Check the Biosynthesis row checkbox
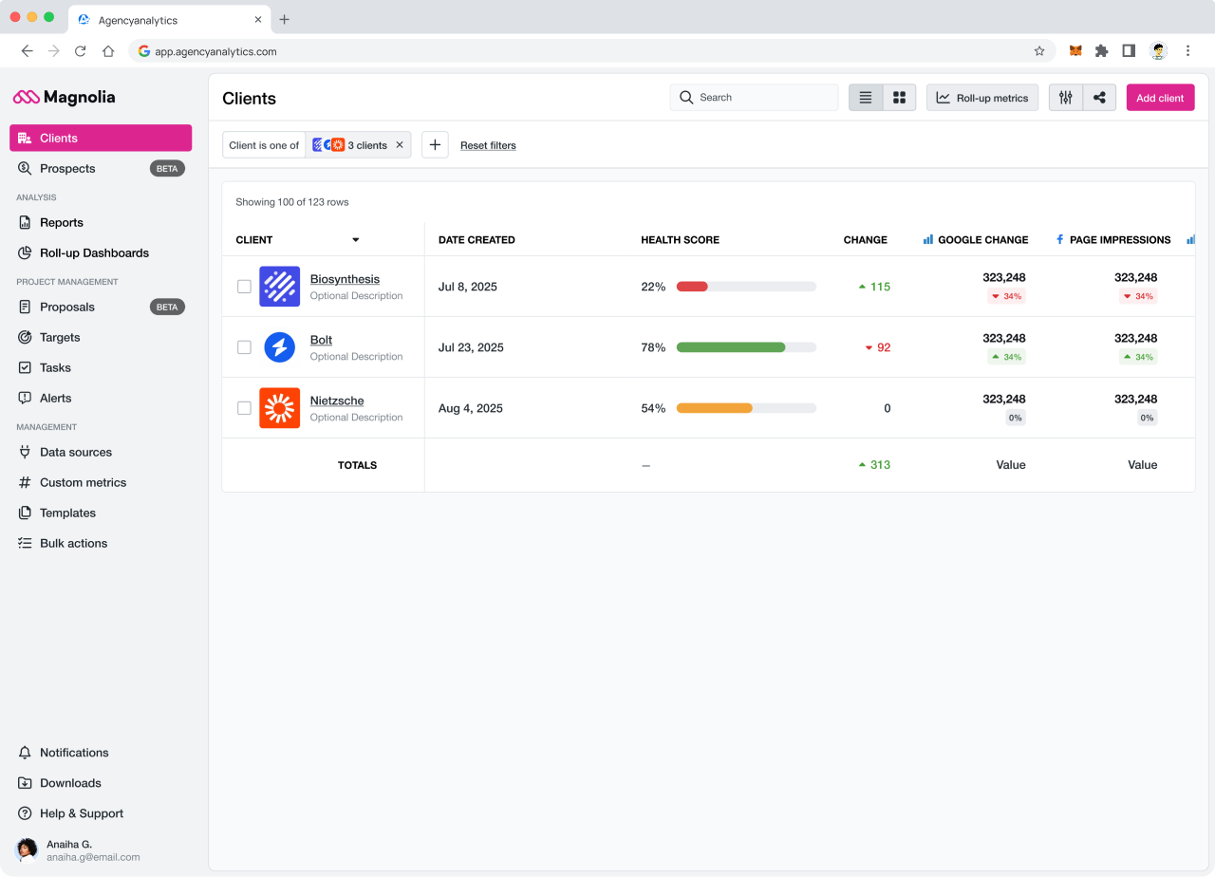 (244, 287)
